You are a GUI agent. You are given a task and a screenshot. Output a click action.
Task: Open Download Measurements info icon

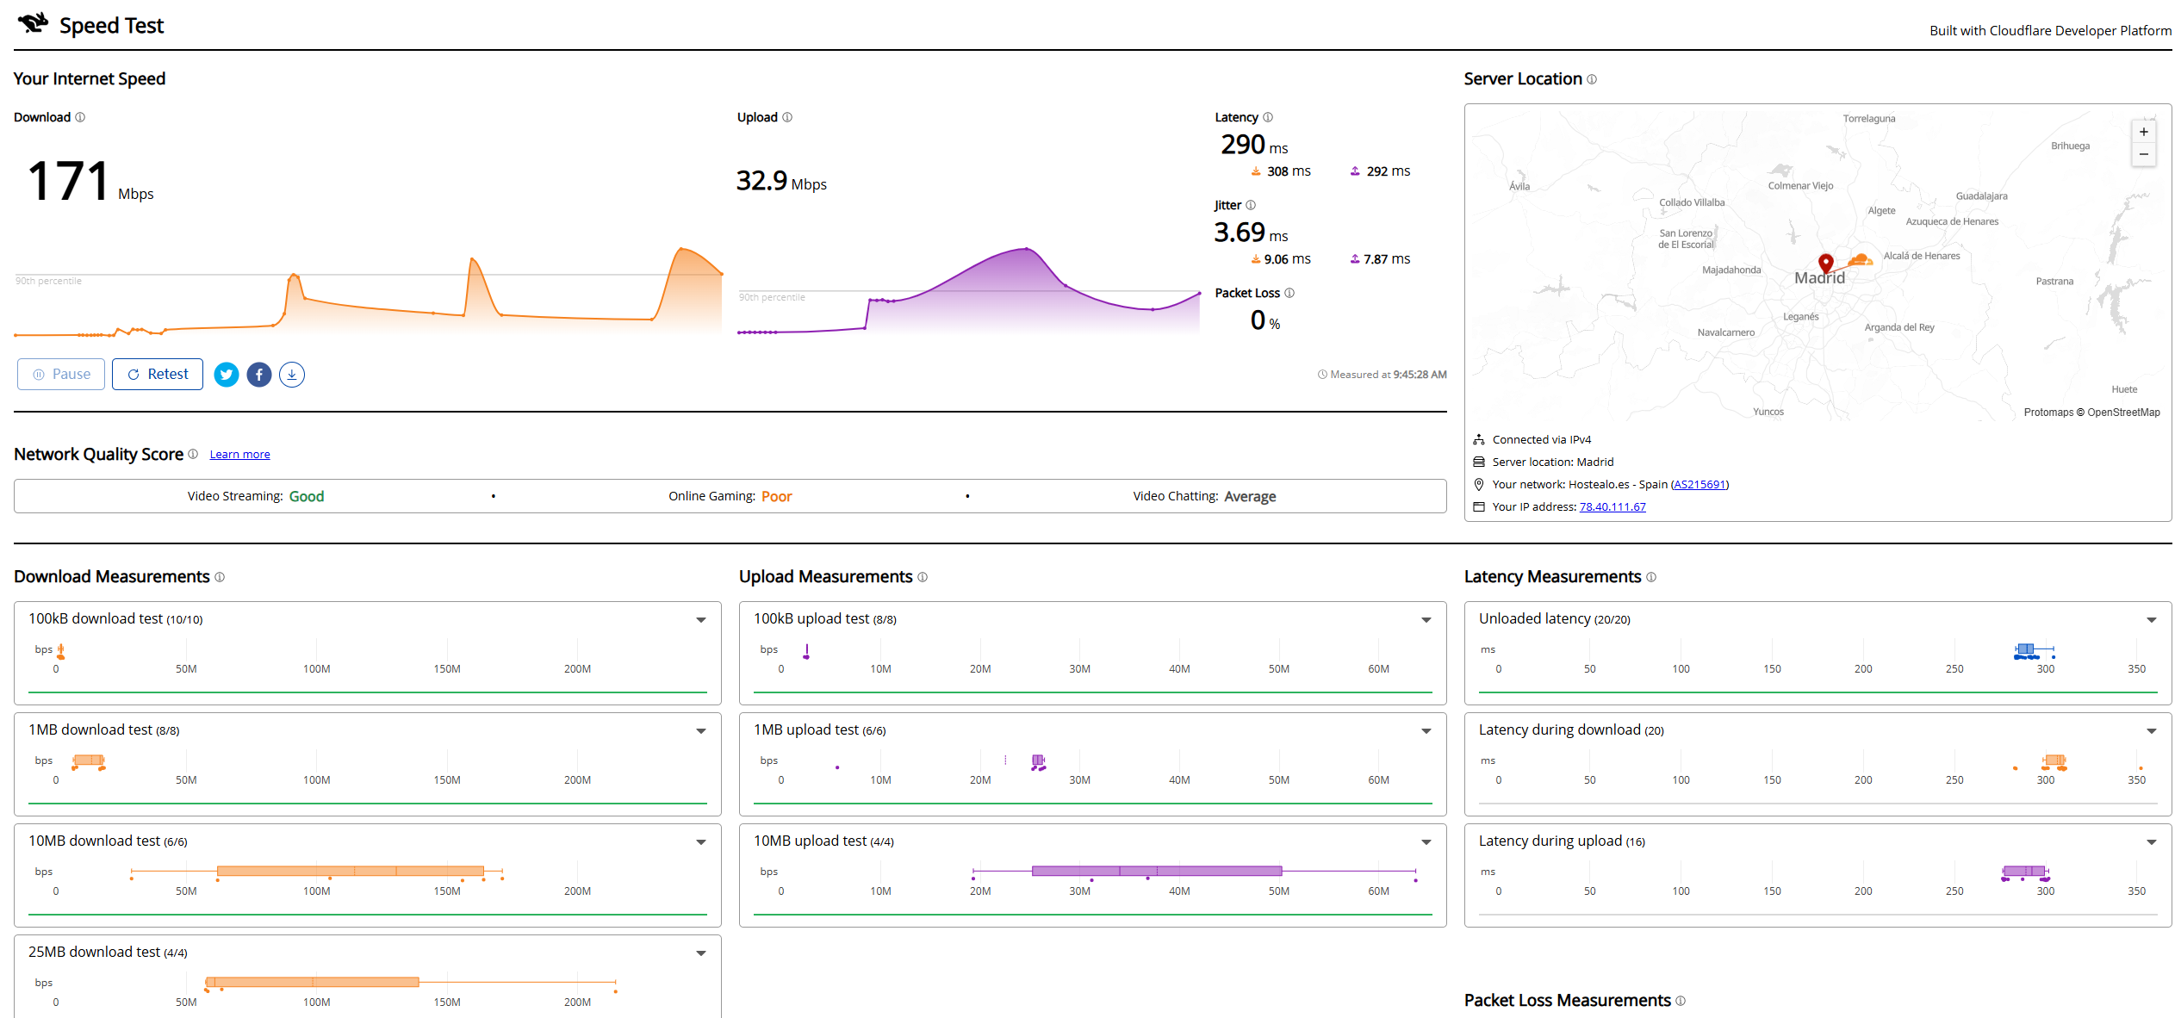click(x=220, y=577)
